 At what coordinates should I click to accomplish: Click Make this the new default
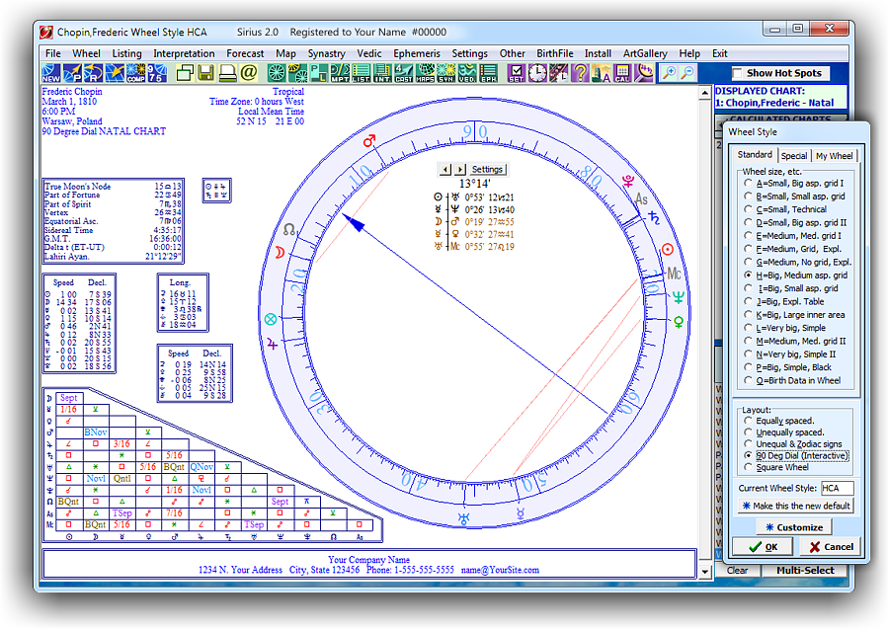[796, 506]
